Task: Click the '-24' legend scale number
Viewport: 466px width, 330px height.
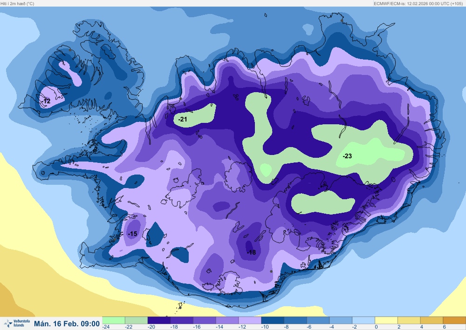Action: [x=106, y=327]
